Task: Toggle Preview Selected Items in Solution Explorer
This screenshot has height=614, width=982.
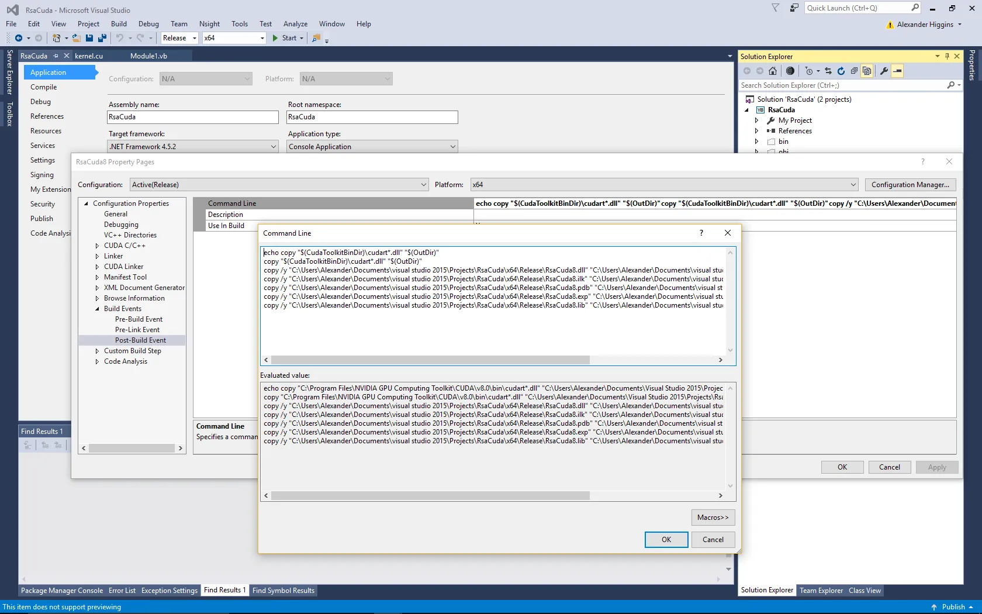Action: pos(898,71)
